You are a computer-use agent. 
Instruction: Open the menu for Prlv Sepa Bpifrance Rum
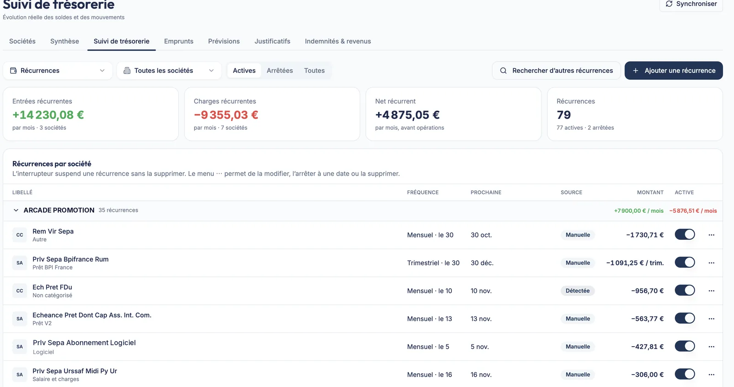(711, 263)
